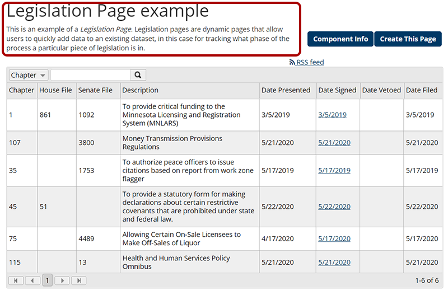448x295 pixels.
Task: Sort by the Senate File column header
Action: (95, 90)
